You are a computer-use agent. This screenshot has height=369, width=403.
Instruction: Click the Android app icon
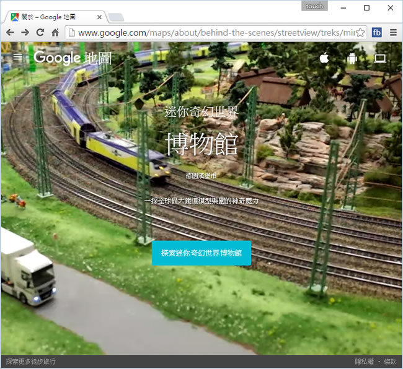point(352,58)
